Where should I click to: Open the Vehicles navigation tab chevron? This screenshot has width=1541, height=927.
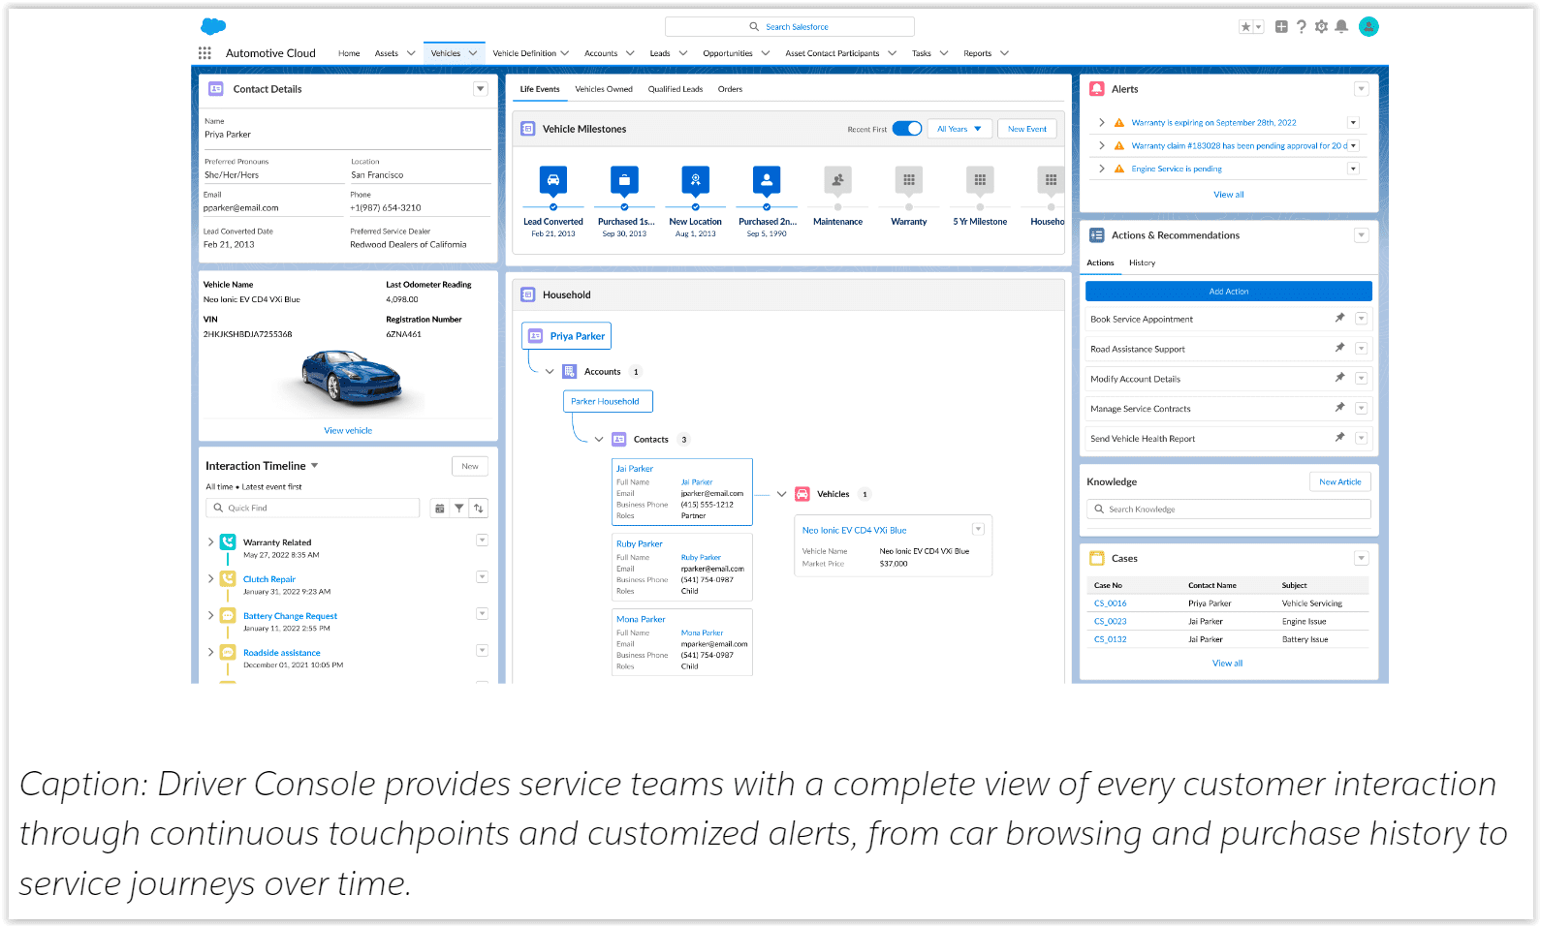coord(473,53)
